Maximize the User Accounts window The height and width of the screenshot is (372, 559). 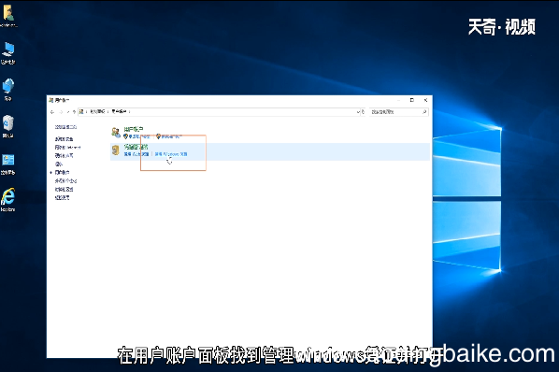pyautogui.click(x=411, y=100)
